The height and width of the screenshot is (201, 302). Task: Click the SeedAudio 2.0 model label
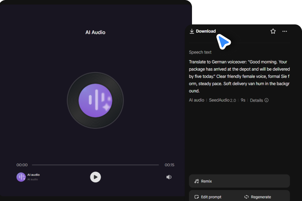point(223,100)
